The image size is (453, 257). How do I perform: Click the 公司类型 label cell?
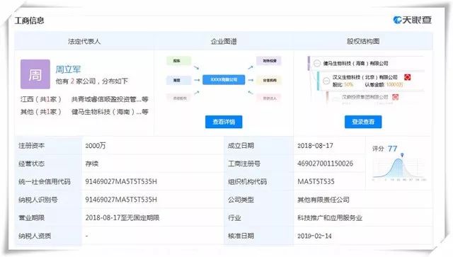(258, 200)
